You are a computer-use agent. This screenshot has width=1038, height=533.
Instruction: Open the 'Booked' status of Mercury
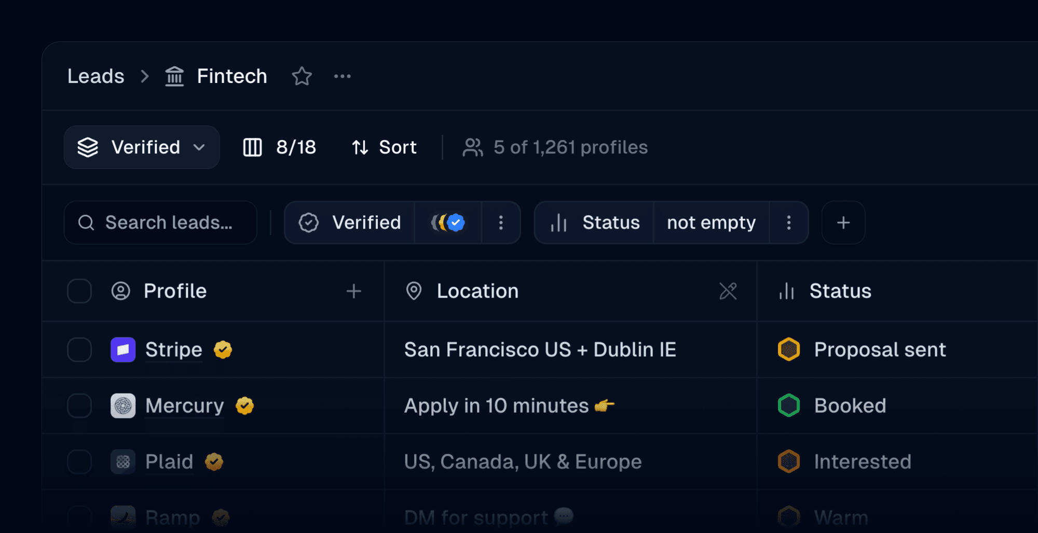tap(832, 405)
